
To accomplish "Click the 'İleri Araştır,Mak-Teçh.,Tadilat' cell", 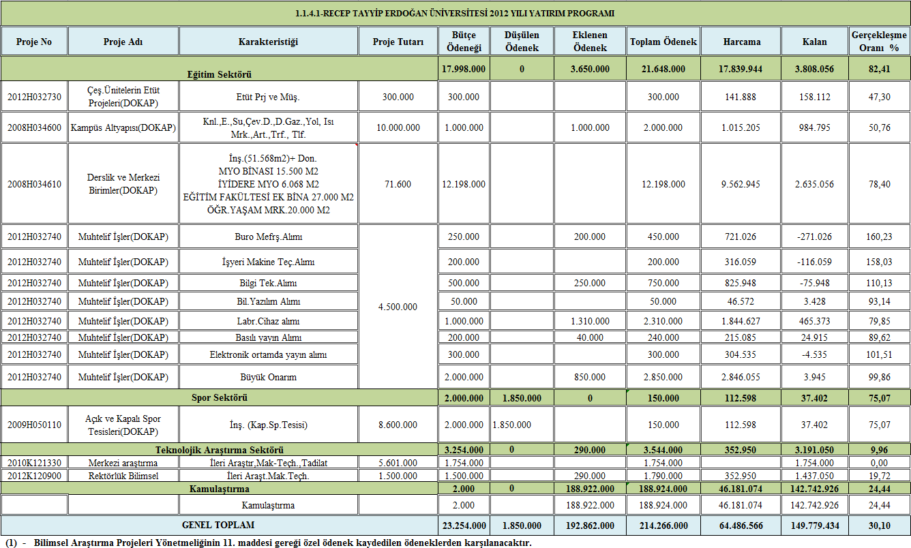I will tap(268, 463).
